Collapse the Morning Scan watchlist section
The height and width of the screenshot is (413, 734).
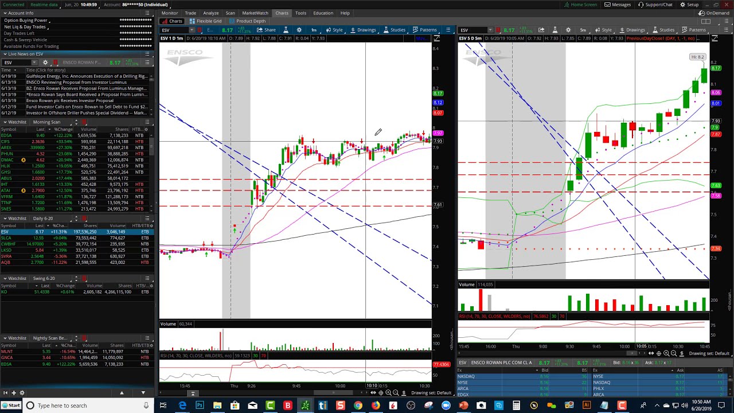(x=5, y=122)
